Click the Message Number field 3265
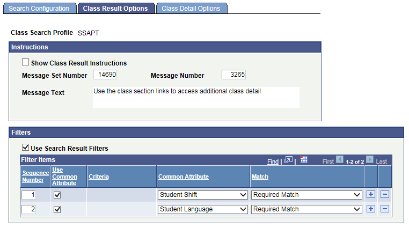 click(233, 75)
